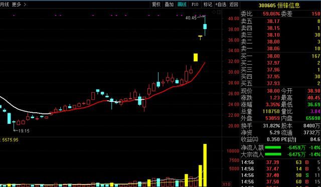Open the 更多 period options chevron
Viewport: 321px width, 187px height.
coord(25,5)
